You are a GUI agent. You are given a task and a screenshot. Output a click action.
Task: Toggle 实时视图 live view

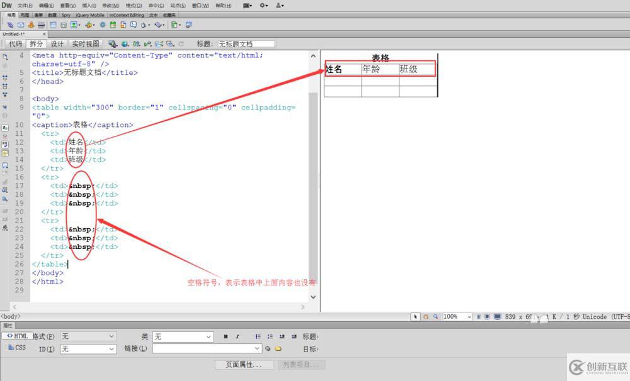(85, 44)
